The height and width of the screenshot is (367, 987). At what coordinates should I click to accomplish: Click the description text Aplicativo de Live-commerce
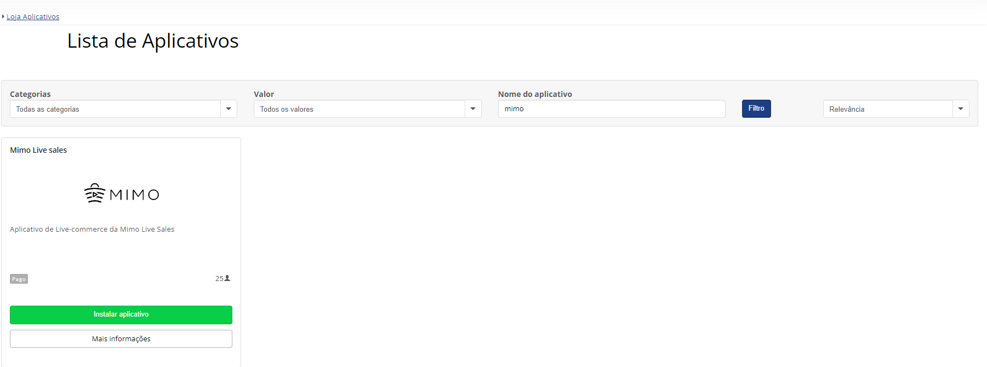92,230
